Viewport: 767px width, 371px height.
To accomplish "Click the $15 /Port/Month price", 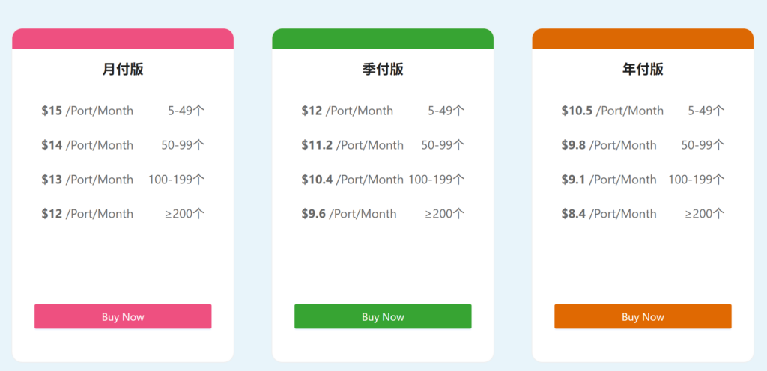I will (x=87, y=111).
